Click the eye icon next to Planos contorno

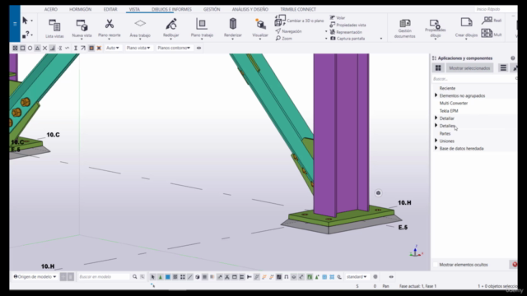[199, 48]
